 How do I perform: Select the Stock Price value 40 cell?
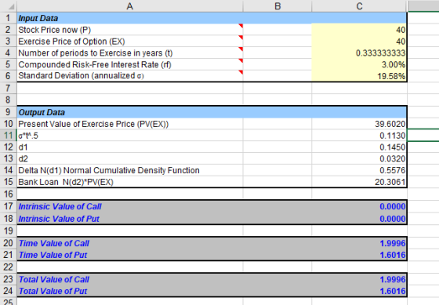359,30
